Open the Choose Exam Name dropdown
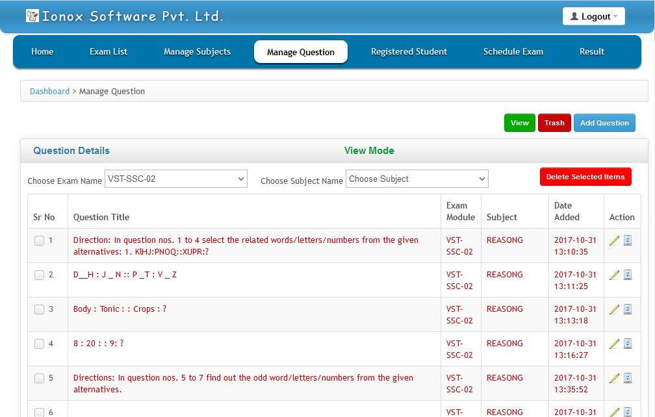 click(175, 178)
